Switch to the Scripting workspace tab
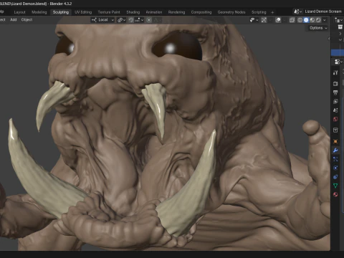Screen dimensions: 344x258 (259, 12)
